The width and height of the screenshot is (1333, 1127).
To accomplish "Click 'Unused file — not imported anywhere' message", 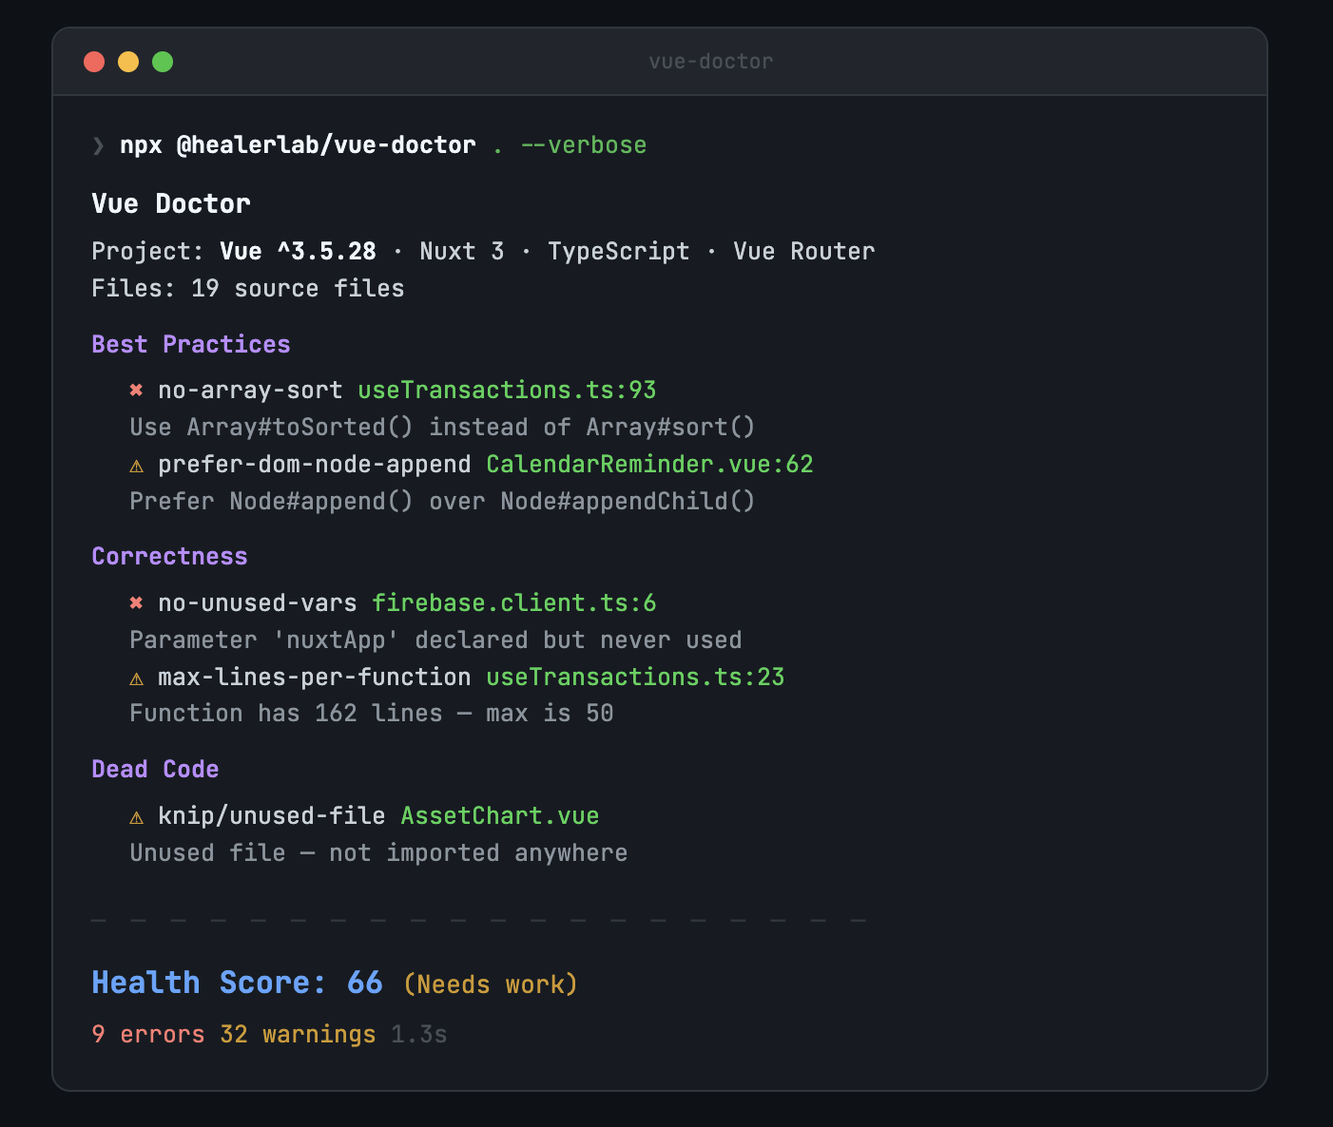I will click(378, 853).
